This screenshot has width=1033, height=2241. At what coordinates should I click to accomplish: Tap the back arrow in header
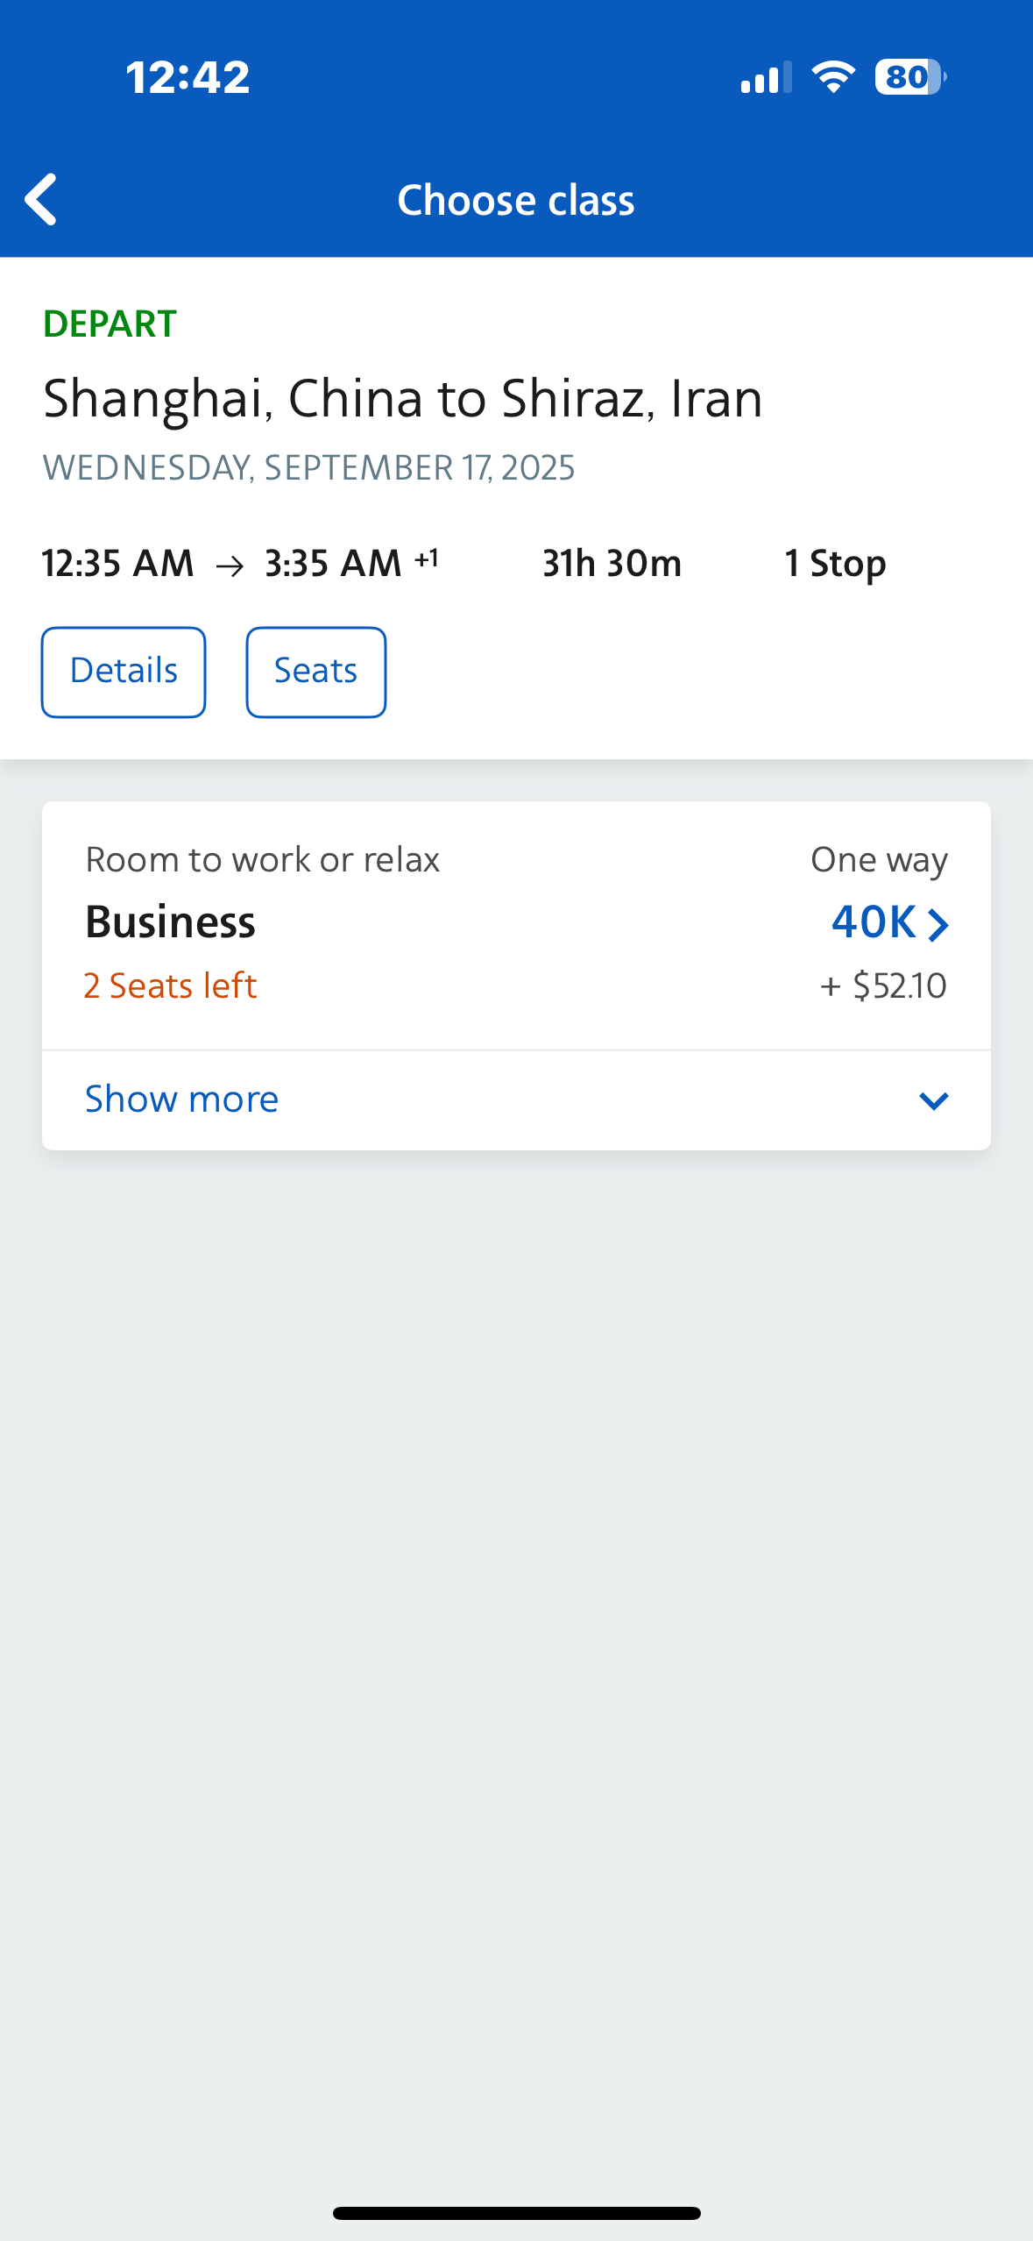pos(41,199)
